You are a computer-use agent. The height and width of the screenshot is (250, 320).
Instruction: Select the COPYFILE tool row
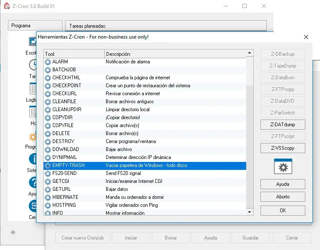coord(145,125)
